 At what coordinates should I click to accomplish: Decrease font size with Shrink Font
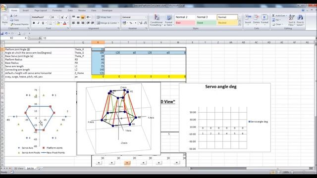point(66,17)
